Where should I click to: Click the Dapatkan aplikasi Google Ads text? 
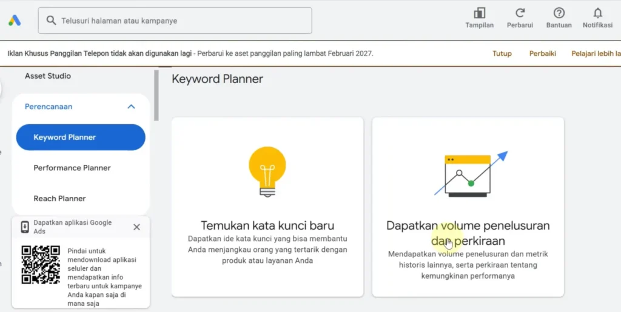coord(73,227)
